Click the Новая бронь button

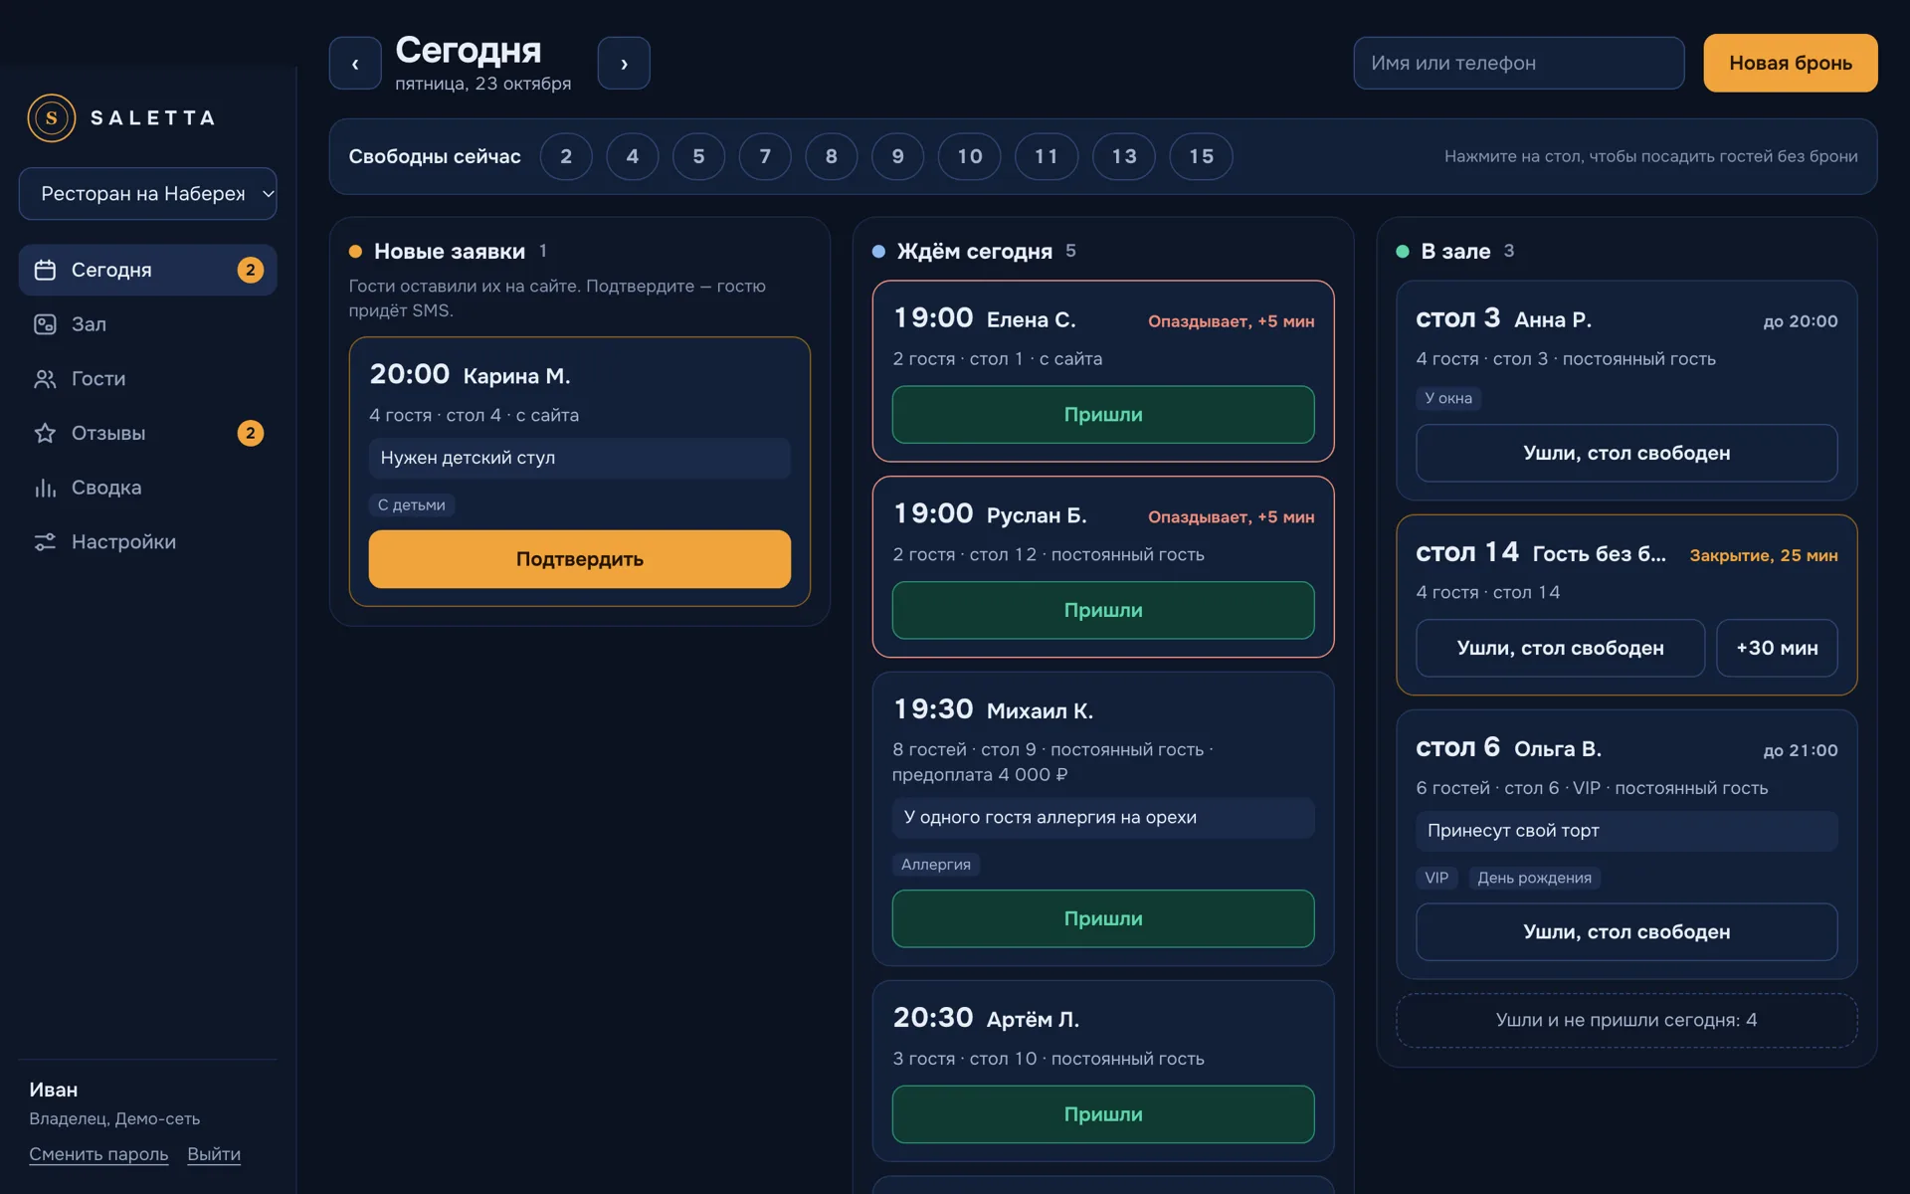(1791, 63)
